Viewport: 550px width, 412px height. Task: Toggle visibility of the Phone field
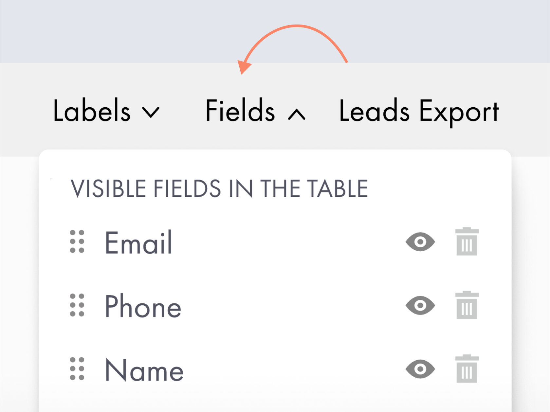coord(420,306)
